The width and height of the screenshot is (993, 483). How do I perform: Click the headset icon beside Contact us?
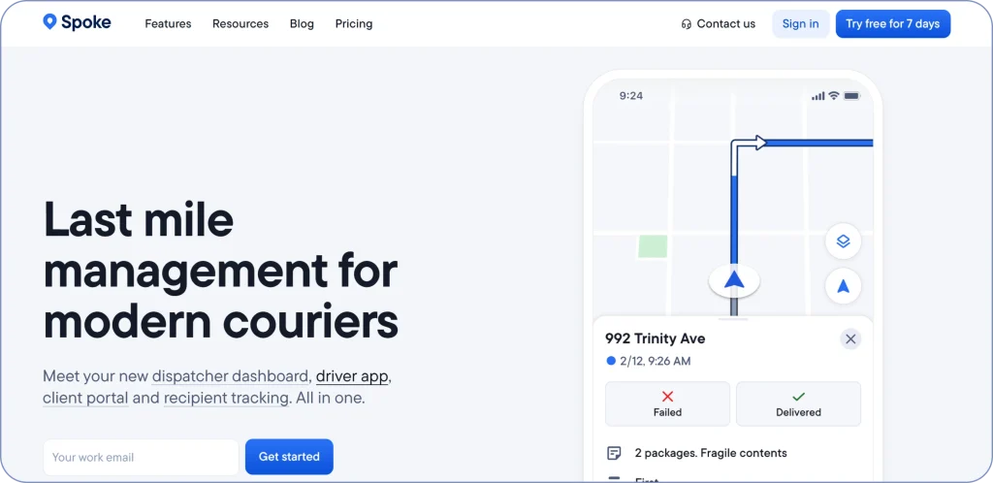click(x=686, y=24)
